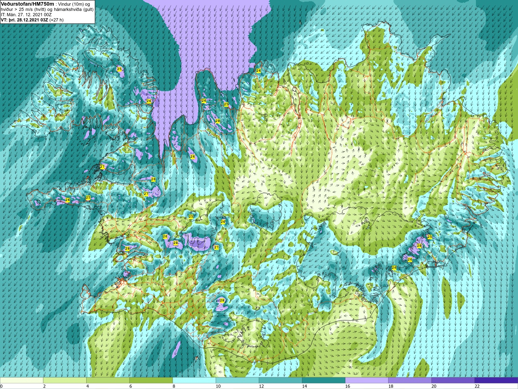The width and height of the screenshot is (518, 389).
Task: Select the 14–16 m/s dark teal legend swatch
Action: [x=324, y=380]
